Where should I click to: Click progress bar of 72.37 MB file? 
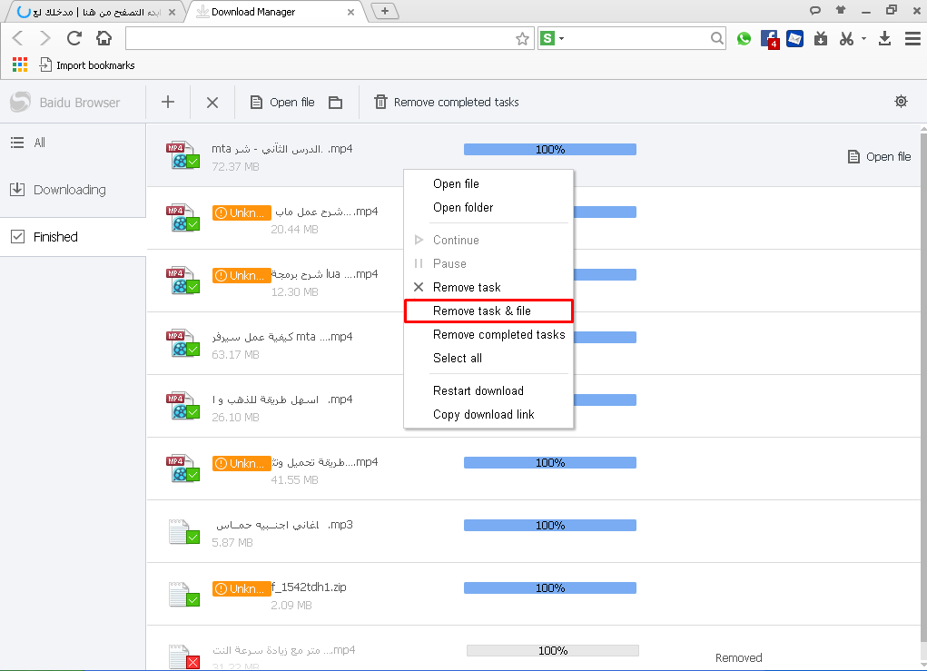(x=550, y=150)
